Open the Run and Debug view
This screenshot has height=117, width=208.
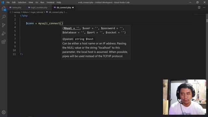click(x=4, y=33)
